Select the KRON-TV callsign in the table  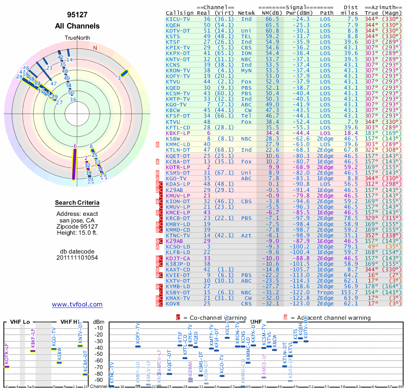178,71
